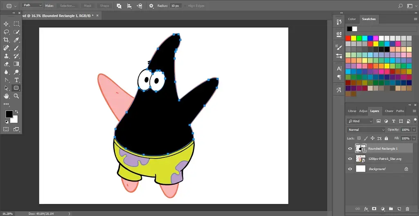Change the screen mode

[16, 129]
